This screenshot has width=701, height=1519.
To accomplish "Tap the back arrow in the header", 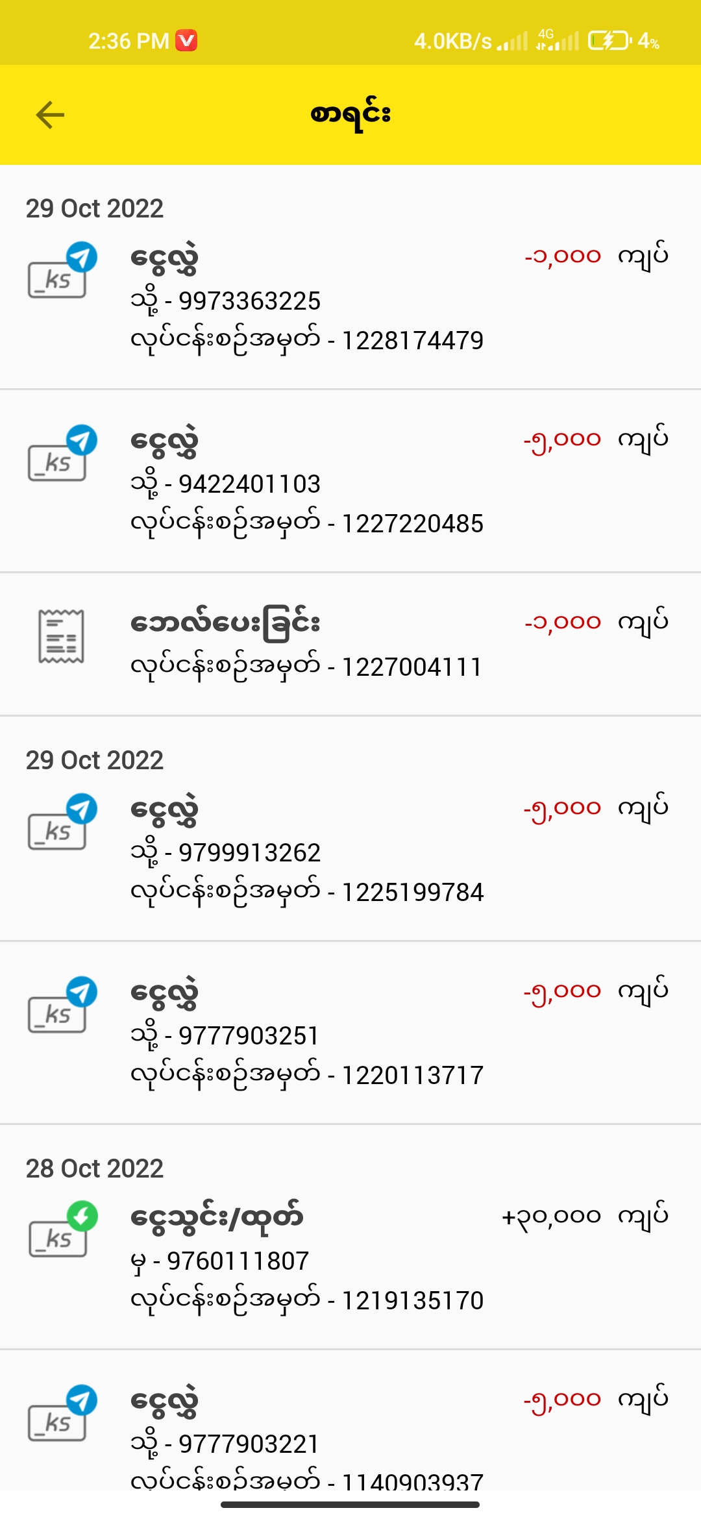I will pyautogui.click(x=50, y=115).
